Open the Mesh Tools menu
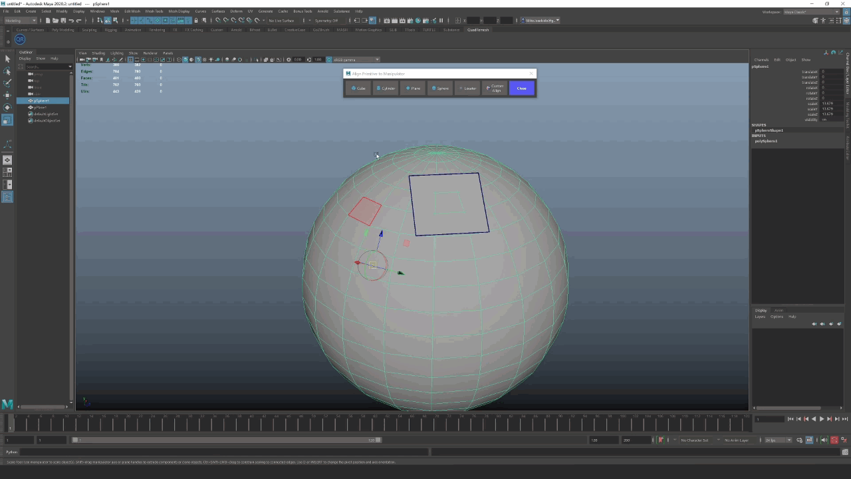Screen dimensions: 851x479 pos(154,11)
